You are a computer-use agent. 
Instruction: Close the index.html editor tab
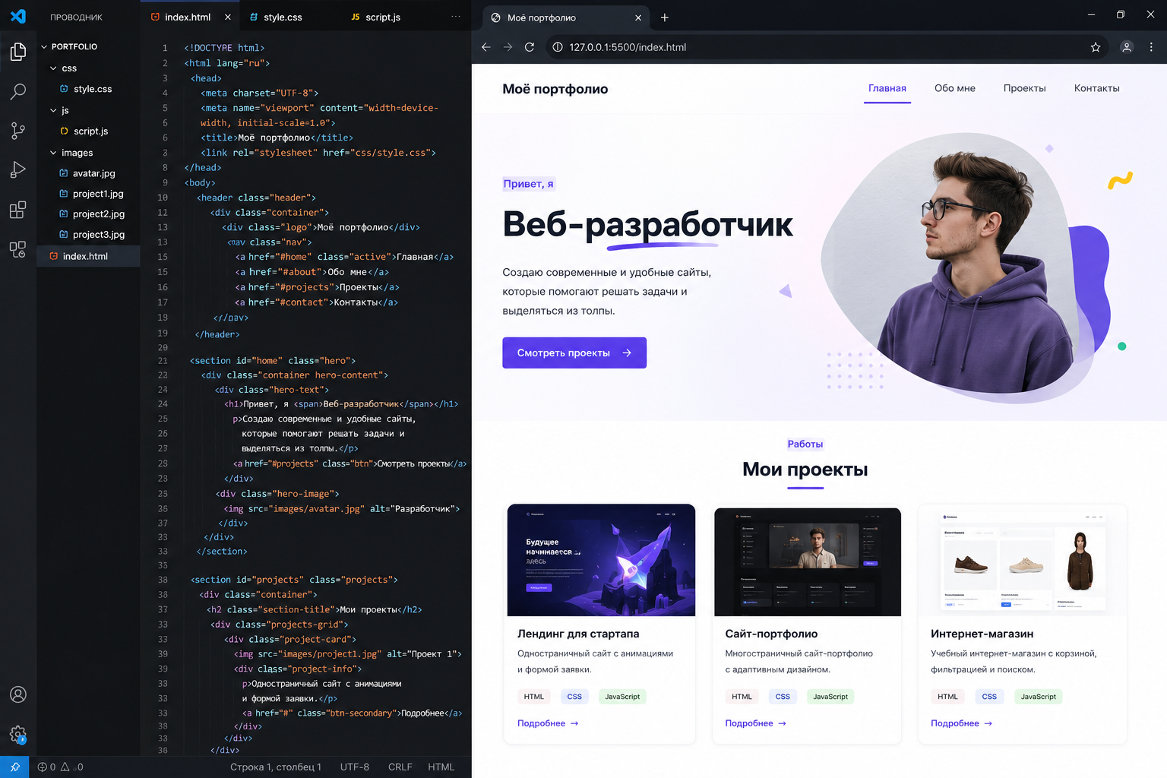click(228, 17)
